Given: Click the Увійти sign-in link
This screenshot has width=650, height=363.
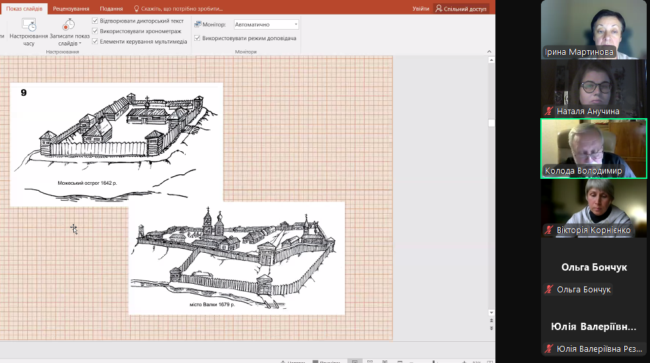Looking at the screenshot, I should pyautogui.click(x=421, y=9).
